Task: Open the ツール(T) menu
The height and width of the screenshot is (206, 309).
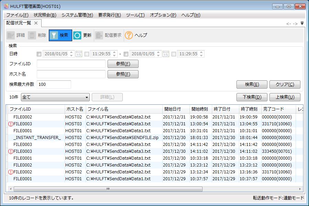Action: [x=135, y=15]
